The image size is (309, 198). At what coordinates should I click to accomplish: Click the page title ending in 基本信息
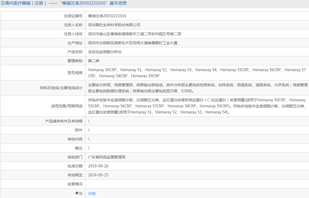click(66, 3)
